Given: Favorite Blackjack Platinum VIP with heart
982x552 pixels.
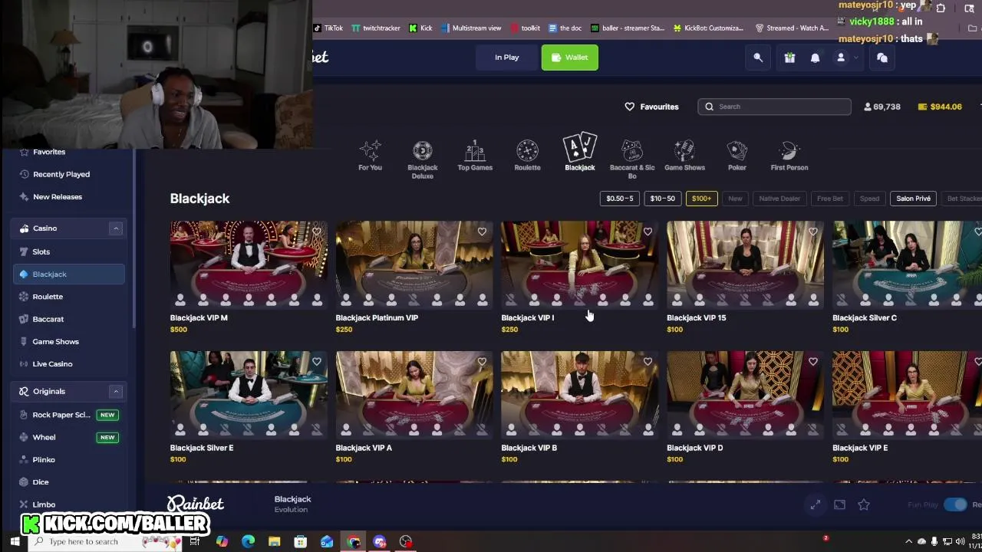Looking at the screenshot, I should click(x=482, y=232).
